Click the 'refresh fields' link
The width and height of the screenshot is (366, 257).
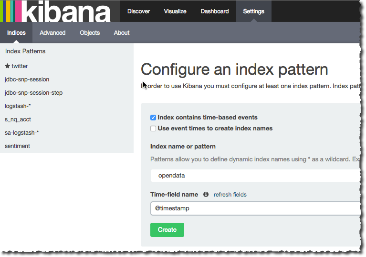[230, 195]
